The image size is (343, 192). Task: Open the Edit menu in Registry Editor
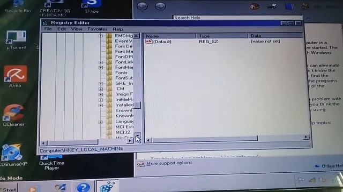tap(62, 29)
